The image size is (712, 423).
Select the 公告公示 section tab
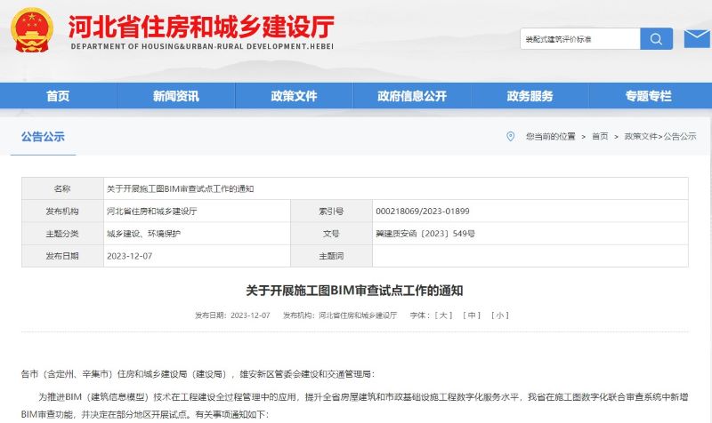click(x=43, y=137)
